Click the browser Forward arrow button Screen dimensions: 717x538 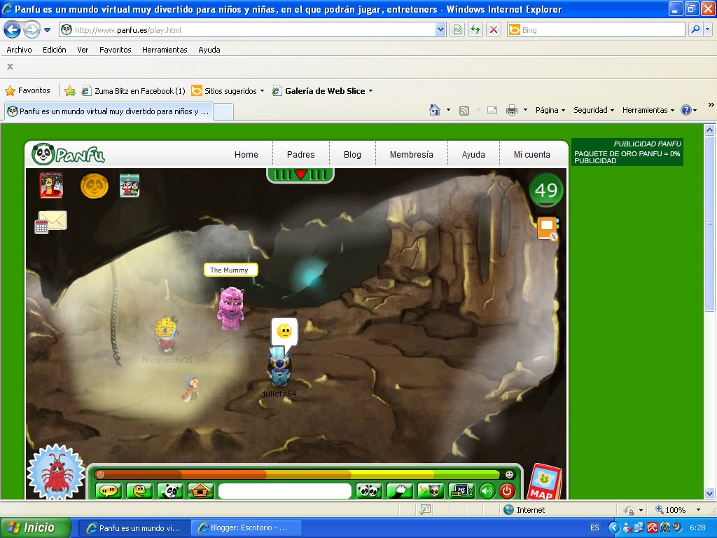pos(32,30)
